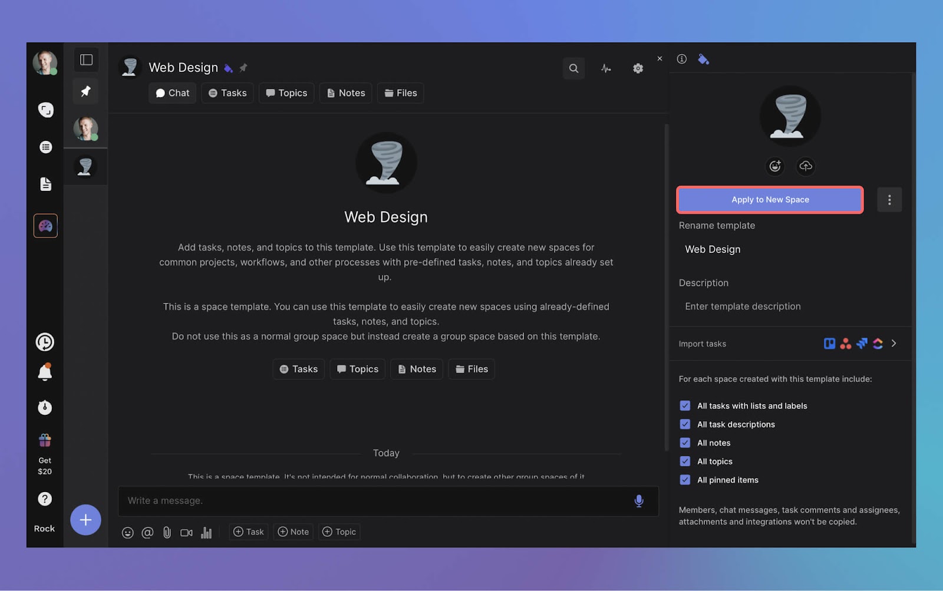Select tornado Web Design space in list
This screenshot has height=591, width=943.
[85, 167]
